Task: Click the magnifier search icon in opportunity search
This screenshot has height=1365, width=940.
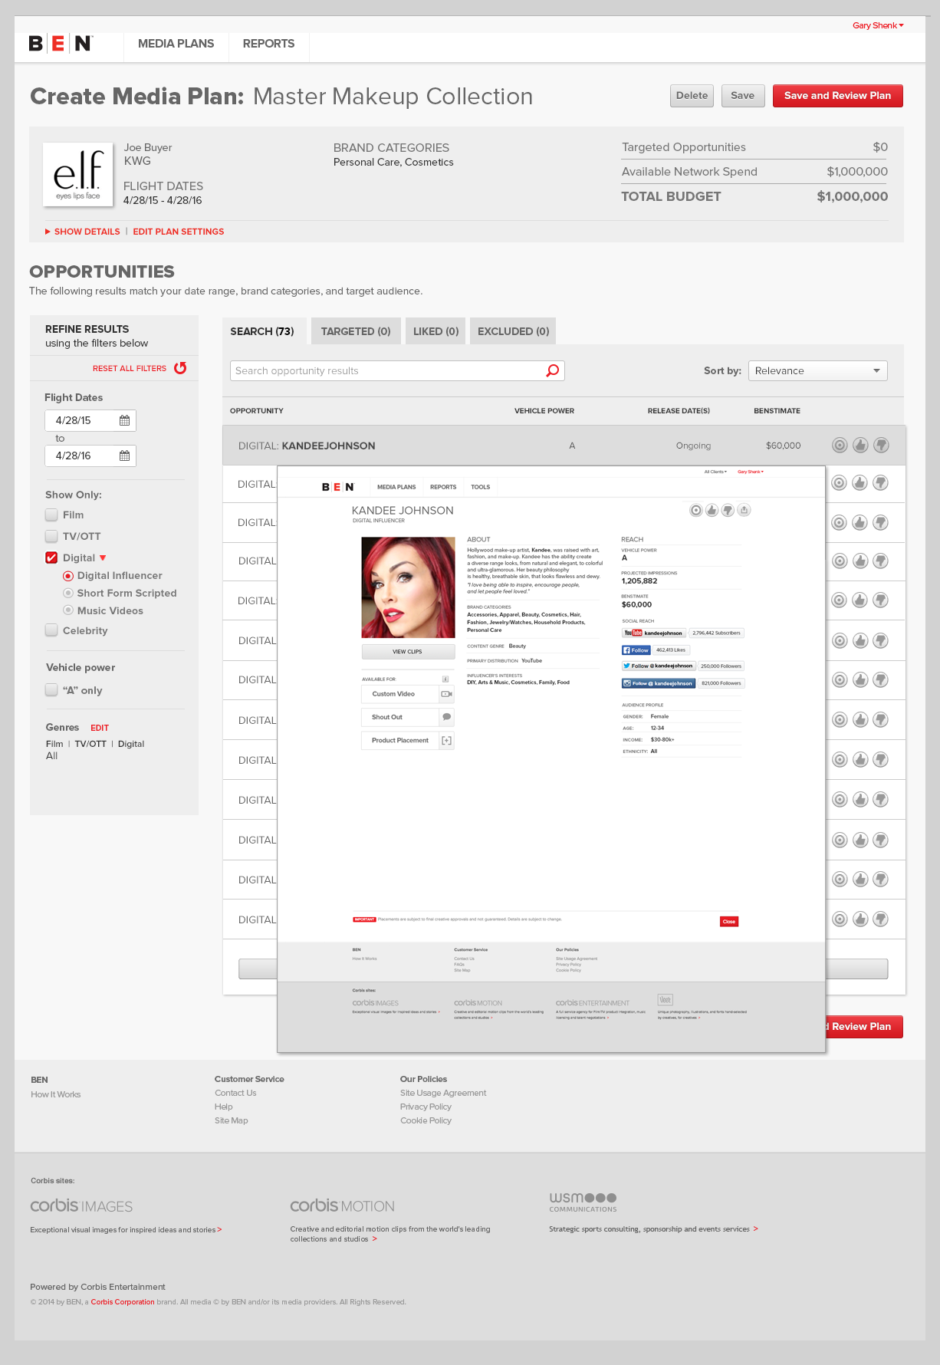Action: tap(552, 371)
